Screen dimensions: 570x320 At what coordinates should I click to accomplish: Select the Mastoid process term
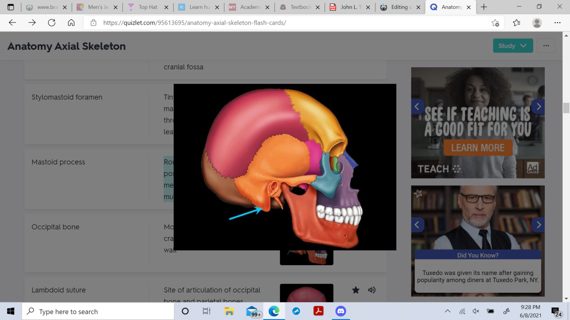click(x=58, y=162)
